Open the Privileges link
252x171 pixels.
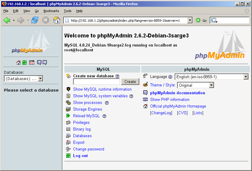(81, 122)
